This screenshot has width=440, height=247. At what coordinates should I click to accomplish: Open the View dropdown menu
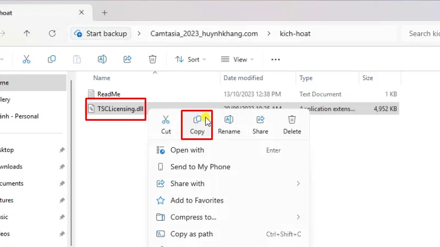coord(237,59)
